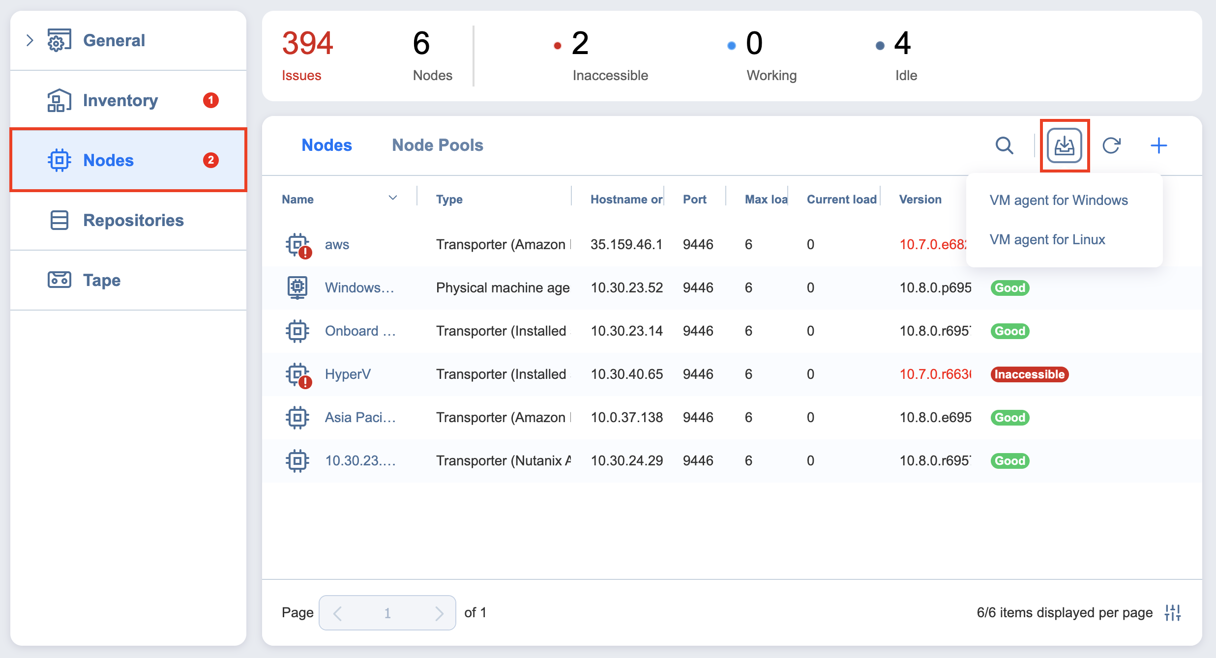
Task: Open the Name column sort dropdown
Action: point(392,198)
